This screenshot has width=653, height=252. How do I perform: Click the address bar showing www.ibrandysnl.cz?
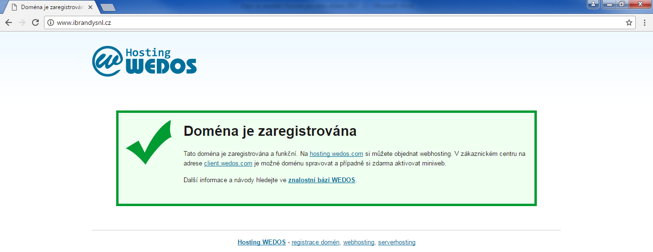click(339, 22)
